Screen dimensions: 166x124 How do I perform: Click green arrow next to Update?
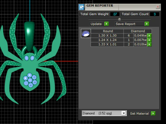click(107, 24)
